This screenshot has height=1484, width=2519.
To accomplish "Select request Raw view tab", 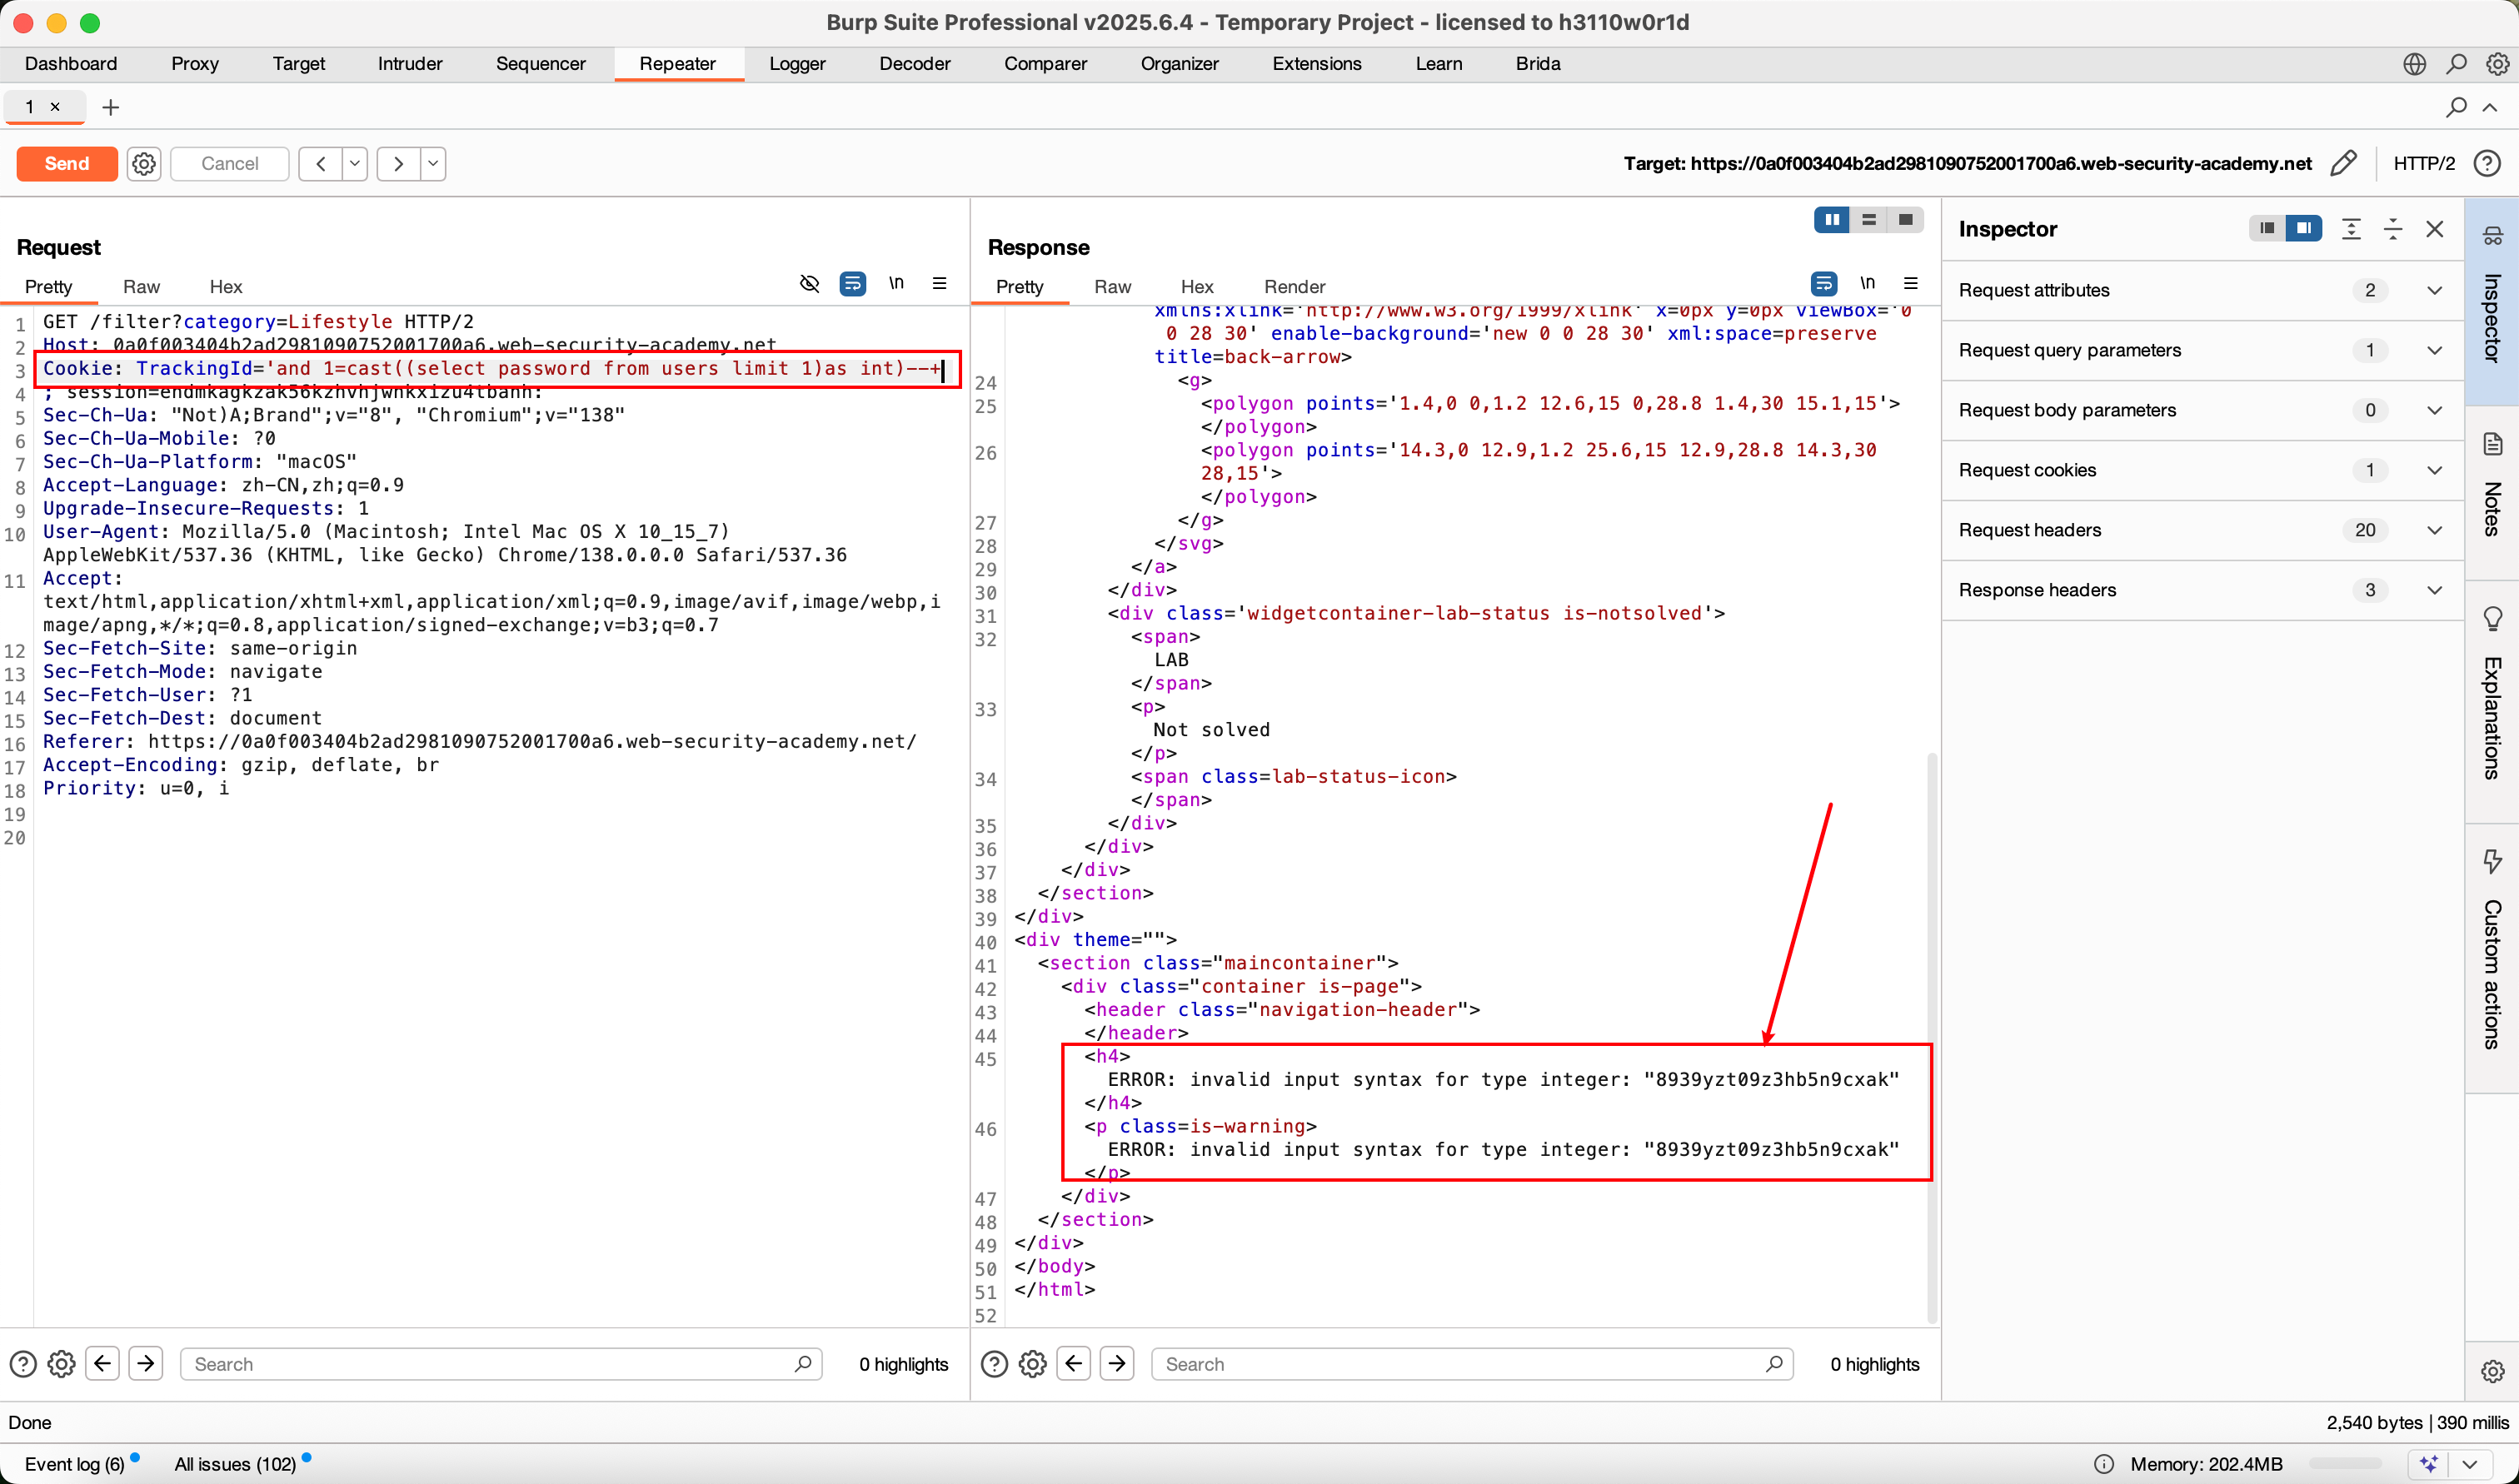I will [x=141, y=286].
